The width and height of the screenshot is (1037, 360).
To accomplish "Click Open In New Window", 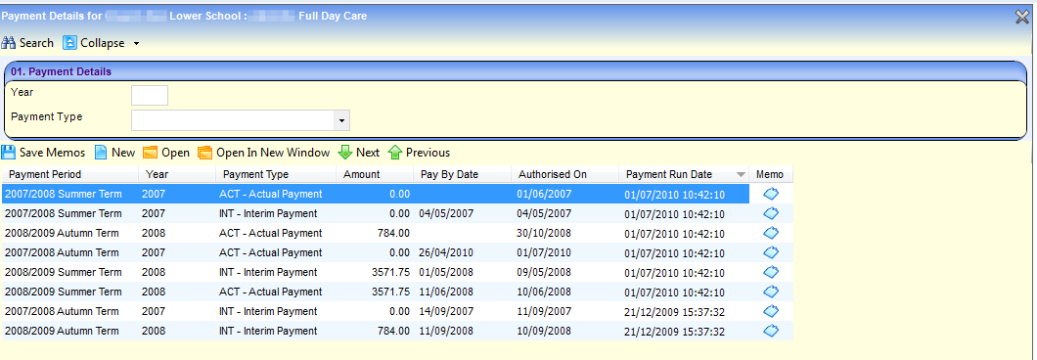I will click(x=264, y=153).
